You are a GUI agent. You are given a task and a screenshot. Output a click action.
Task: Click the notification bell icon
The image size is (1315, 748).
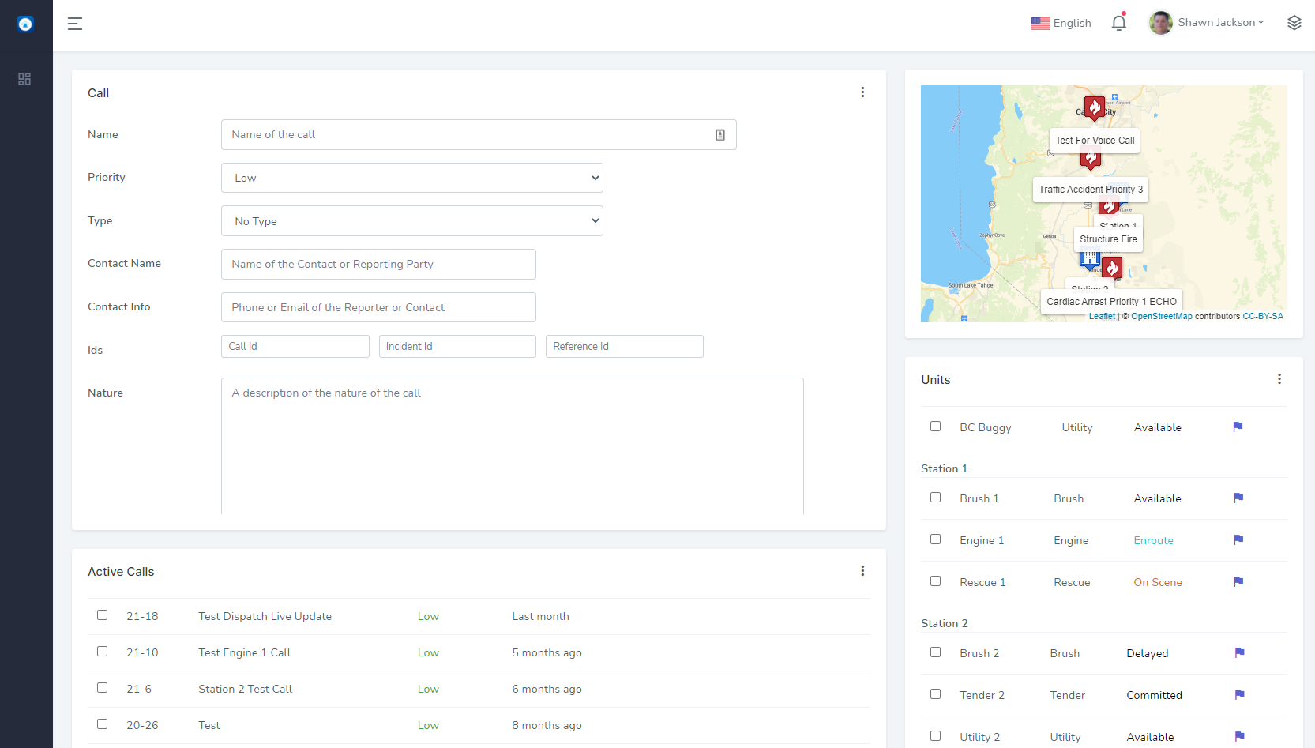[x=1118, y=23]
